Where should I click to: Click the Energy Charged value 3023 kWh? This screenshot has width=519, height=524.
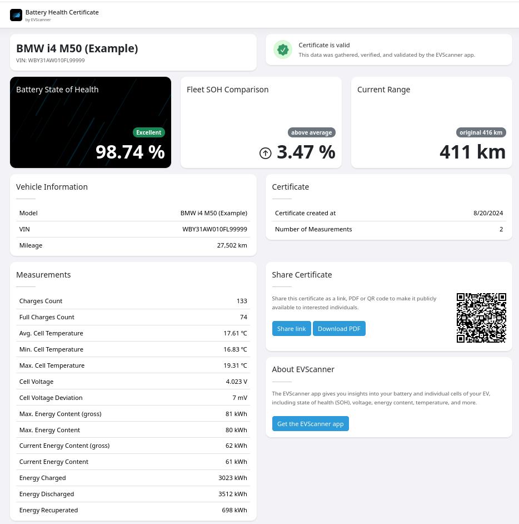pyautogui.click(x=233, y=478)
